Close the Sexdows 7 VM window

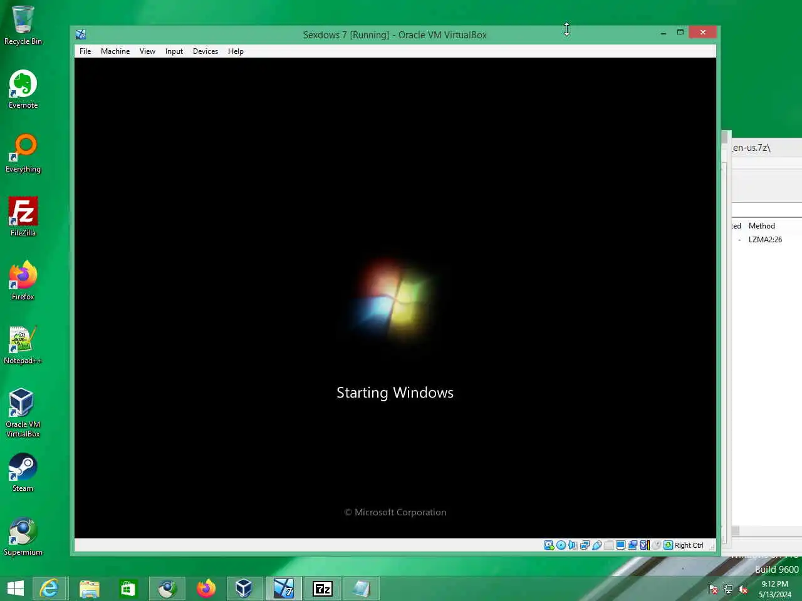(x=703, y=33)
